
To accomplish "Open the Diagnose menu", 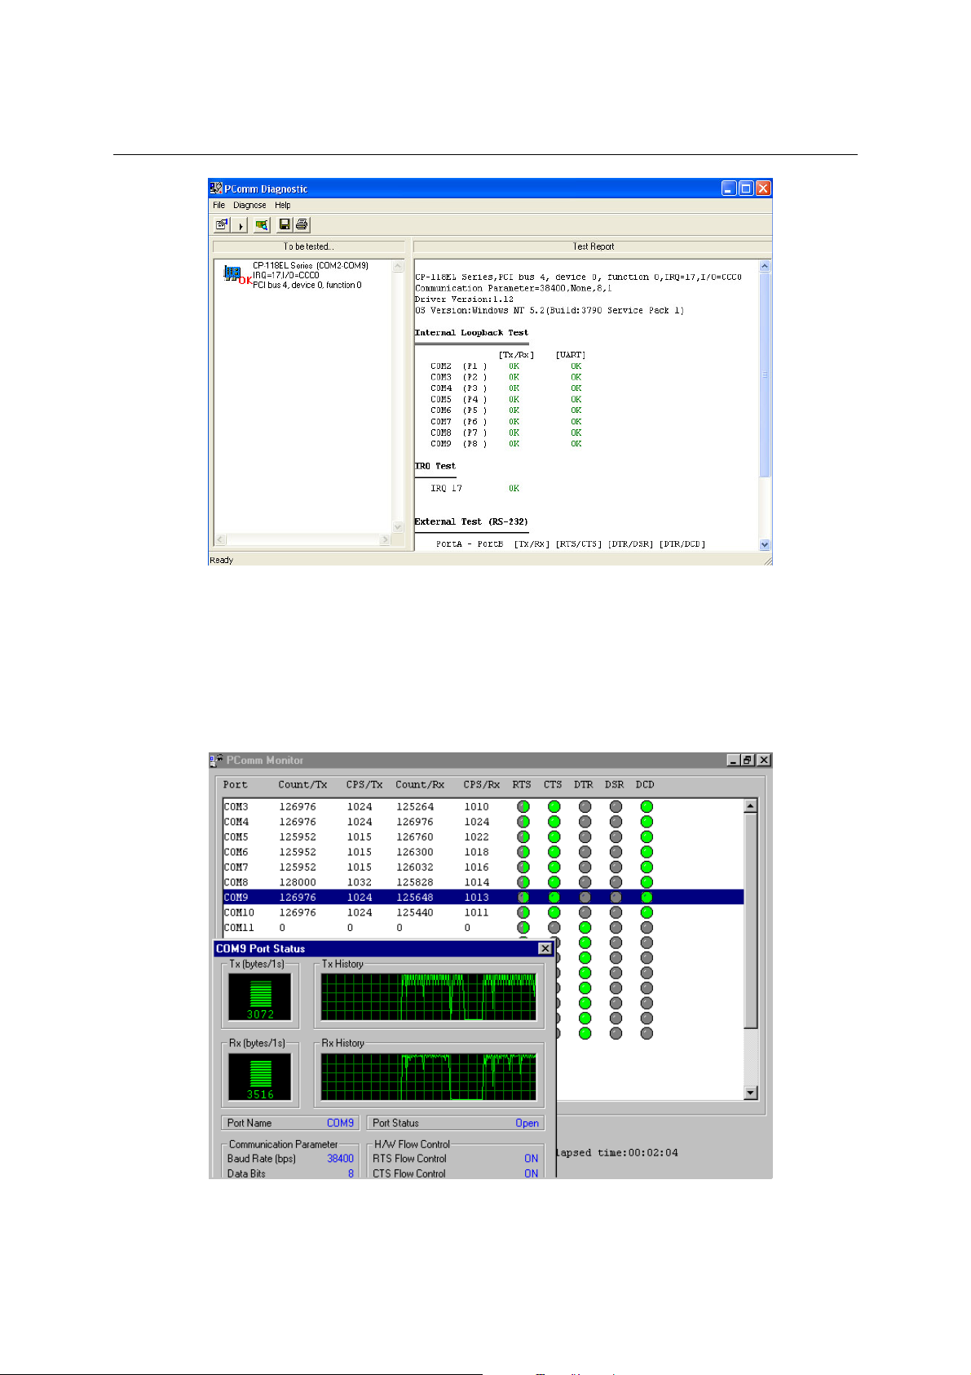I will (x=249, y=206).
